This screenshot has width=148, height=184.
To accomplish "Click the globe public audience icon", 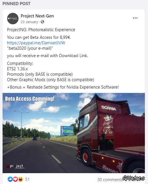I will [x=42, y=22].
